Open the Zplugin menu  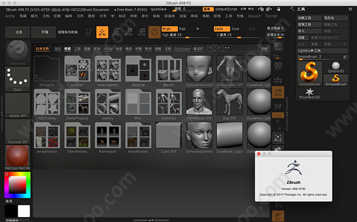coord(254,16)
